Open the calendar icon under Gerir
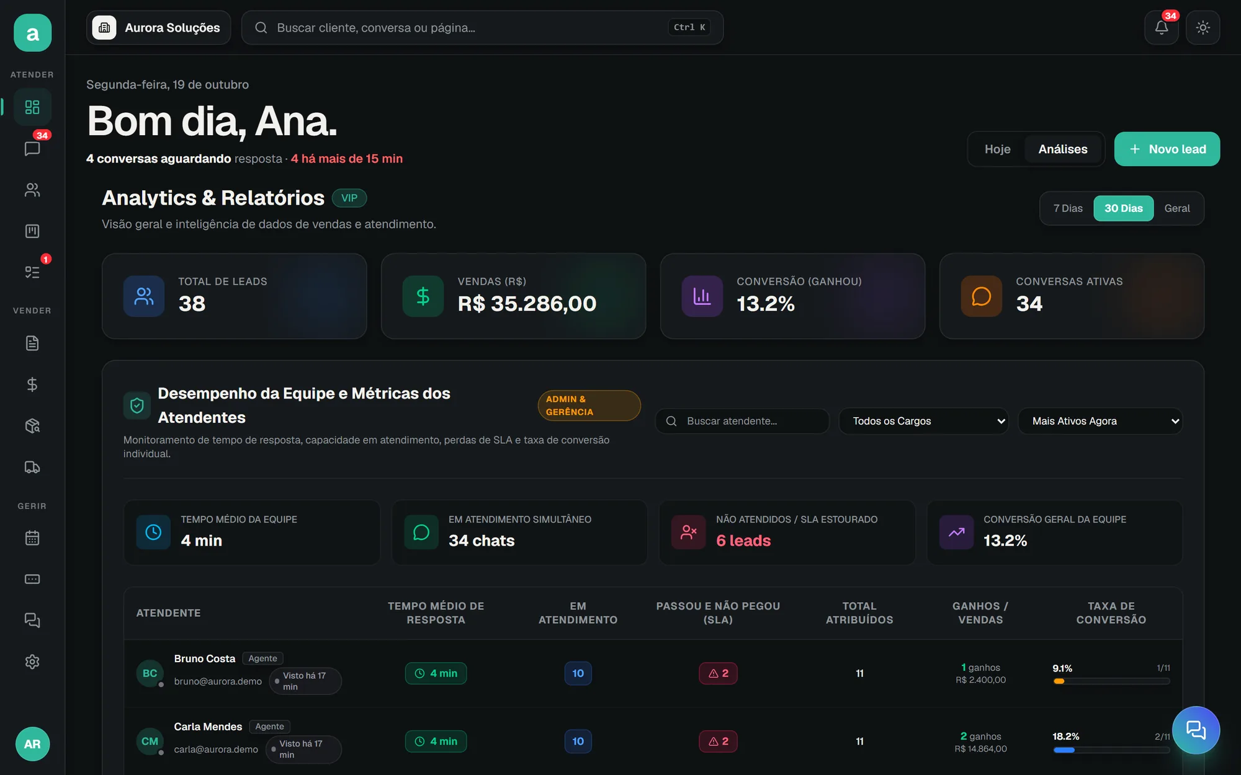Screen dimensions: 1241x775 (x=32, y=538)
